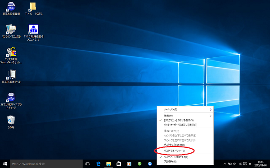Launch Microsoft Edge from taskbar
Image resolution: width=270 pixels, height=168 pixels.
[x=98, y=164]
